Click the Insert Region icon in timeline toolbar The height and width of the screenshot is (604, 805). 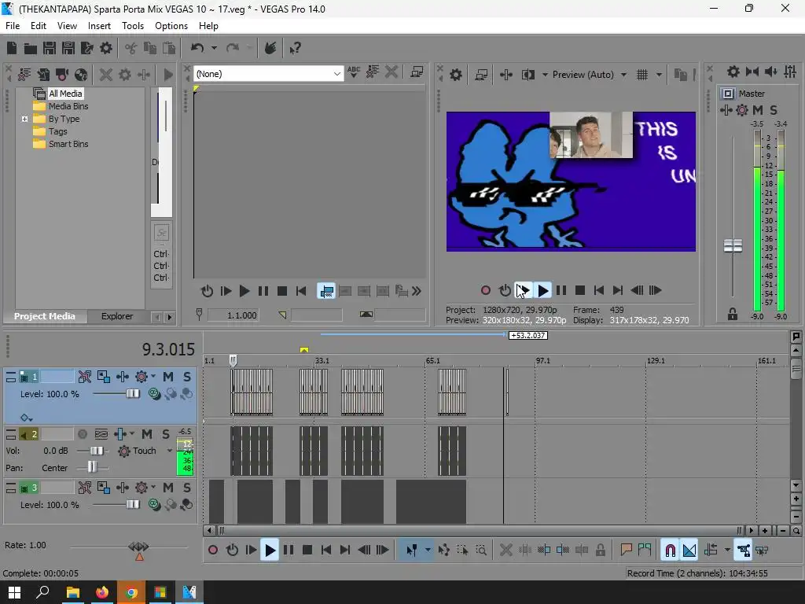click(x=645, y=550)
